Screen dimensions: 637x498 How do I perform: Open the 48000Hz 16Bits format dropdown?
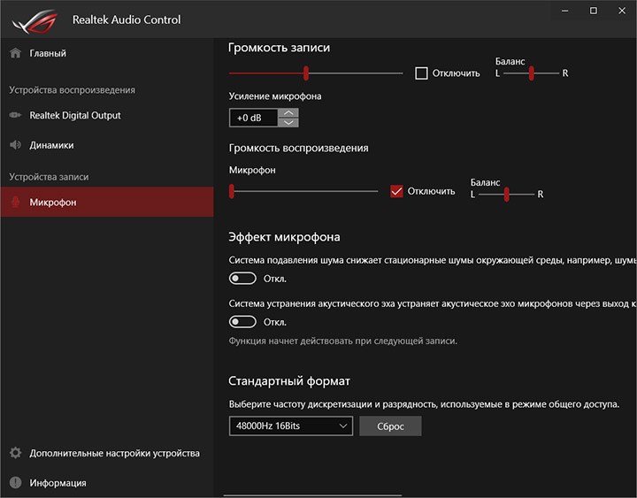[290, 426]
